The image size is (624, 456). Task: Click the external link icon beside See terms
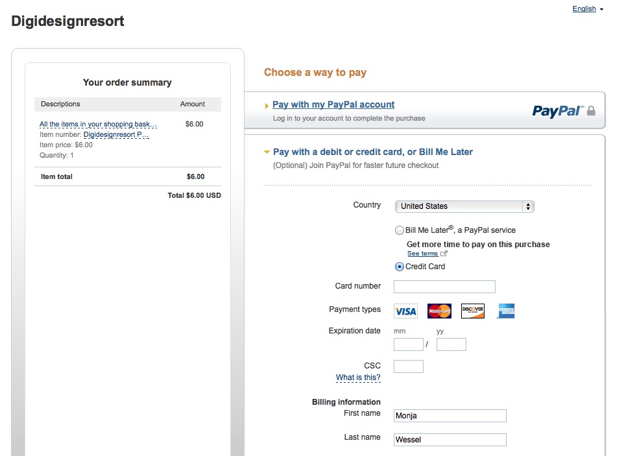[444, 254]
